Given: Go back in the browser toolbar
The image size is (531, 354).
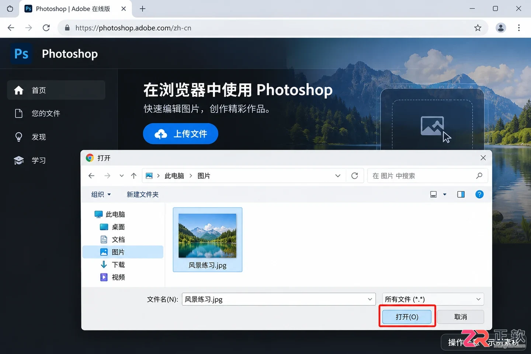Looking at the screenshot, I should tap(11, 28).
